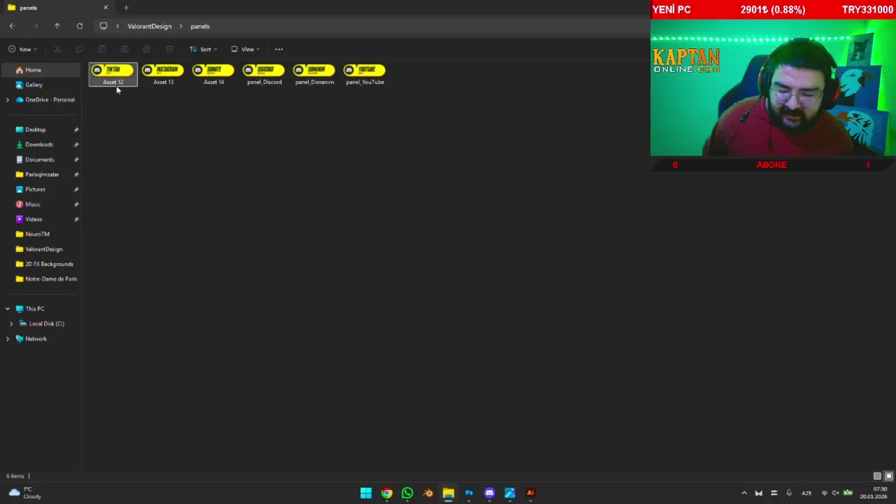Open the AZE keyboard language switcher
This screenshot has height=504, width=896.
coord(806,493)
